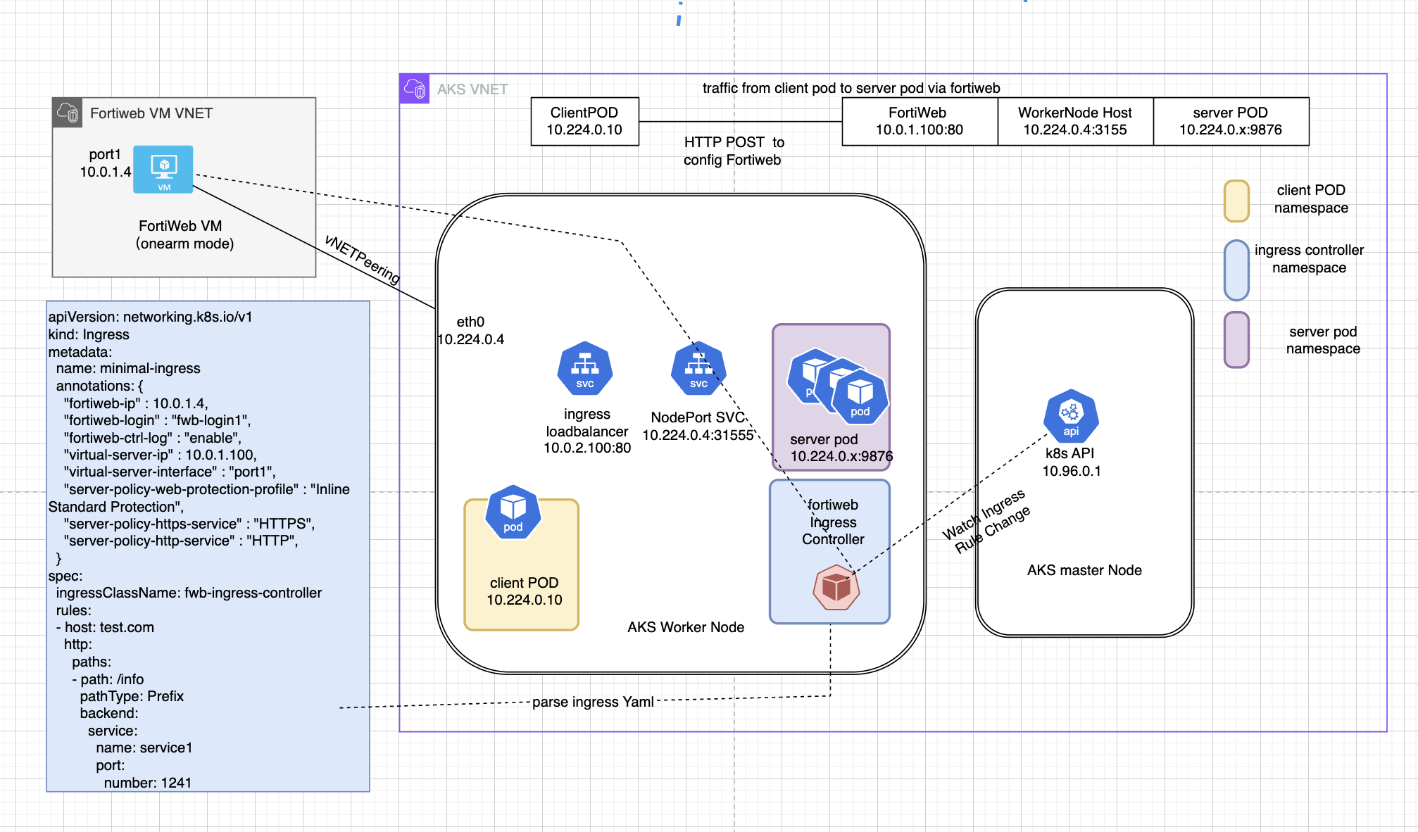This screenshot has height=832, width=1418.
Task: Select the WorkerNode Host 10.224.0.4:3155 cell
Action: (1075, 121)
